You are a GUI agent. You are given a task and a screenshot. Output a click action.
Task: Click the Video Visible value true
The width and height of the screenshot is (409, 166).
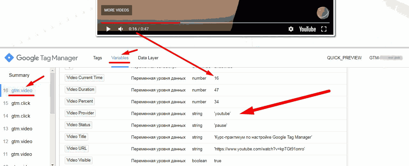coord(218,161)
